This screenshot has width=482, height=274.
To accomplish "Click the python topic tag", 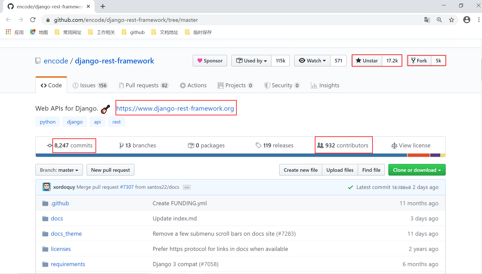I will [x=48, y=122].
